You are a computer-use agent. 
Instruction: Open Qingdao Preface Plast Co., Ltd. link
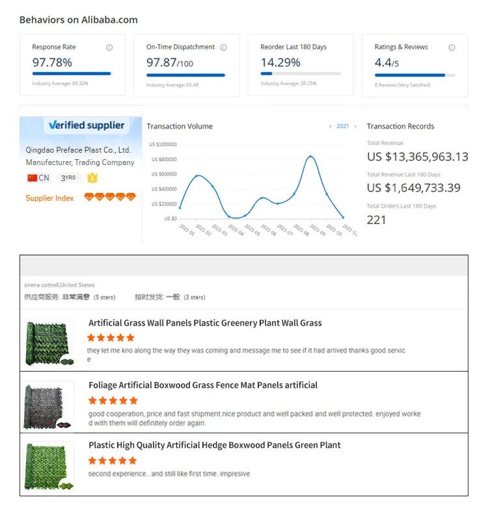pyautogui.click(x=78, y=150)
